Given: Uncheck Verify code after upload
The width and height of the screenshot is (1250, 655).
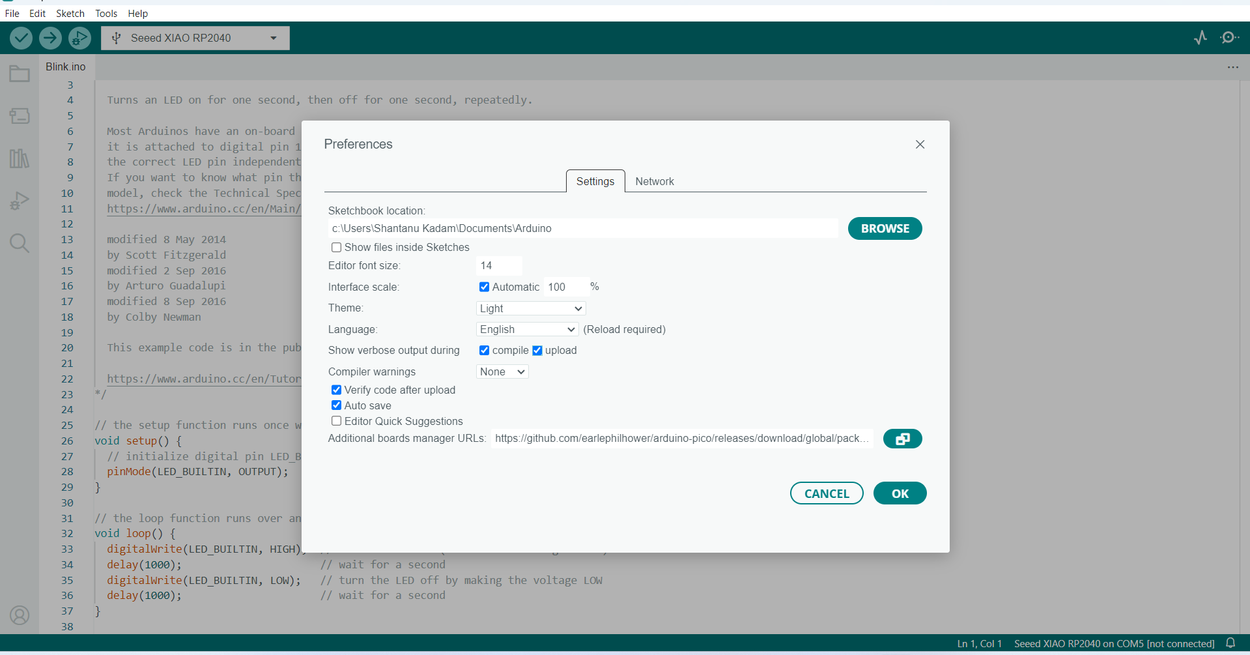Looking at the screenshot, I should click(336, 390).
